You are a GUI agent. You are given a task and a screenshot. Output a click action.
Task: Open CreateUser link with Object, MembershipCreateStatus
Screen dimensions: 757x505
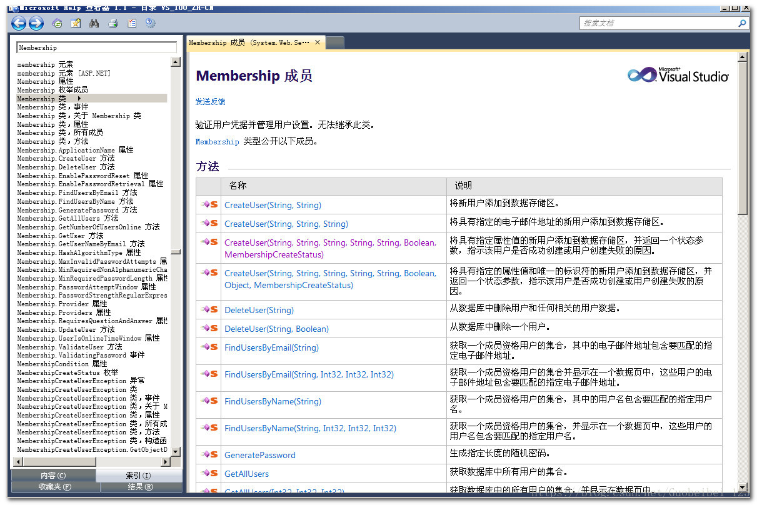point(330,279)
